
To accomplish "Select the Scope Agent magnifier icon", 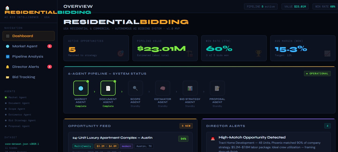I will point(135,88).
